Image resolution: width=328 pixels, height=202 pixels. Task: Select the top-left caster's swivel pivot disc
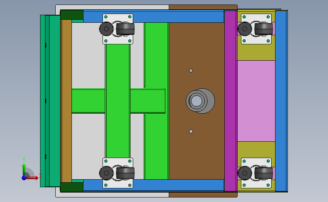[106, 29]
